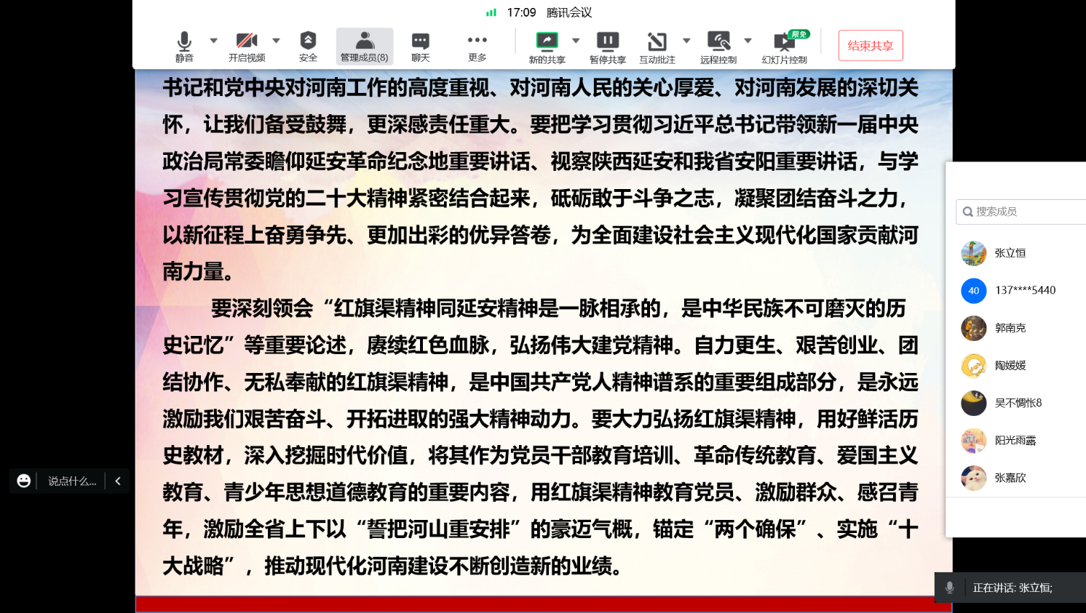Open the Remote Control icon
This screenshot has width=1086, height=613.
click(x=718, y=47)
